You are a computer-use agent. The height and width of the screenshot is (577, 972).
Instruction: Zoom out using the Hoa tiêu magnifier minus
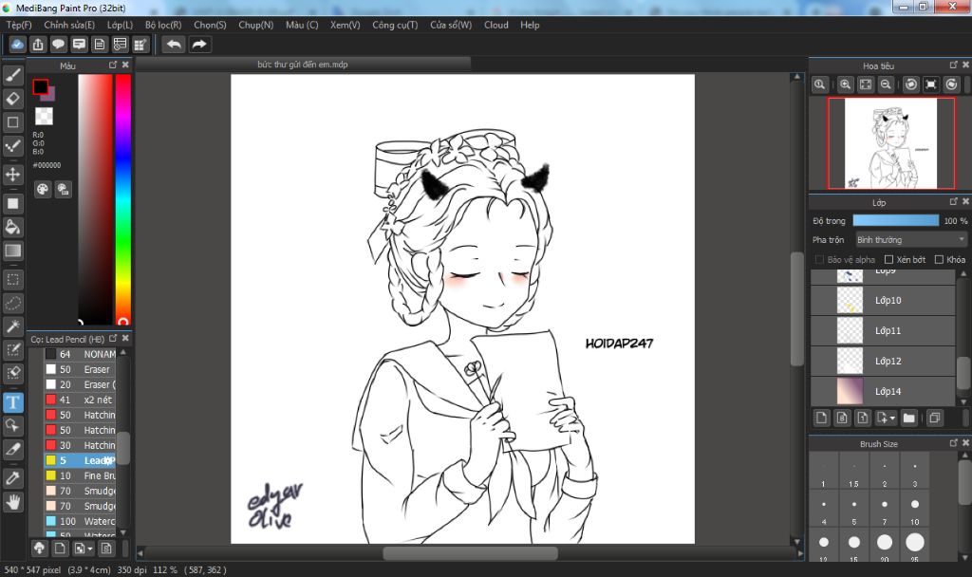click(x=886, y=84)
